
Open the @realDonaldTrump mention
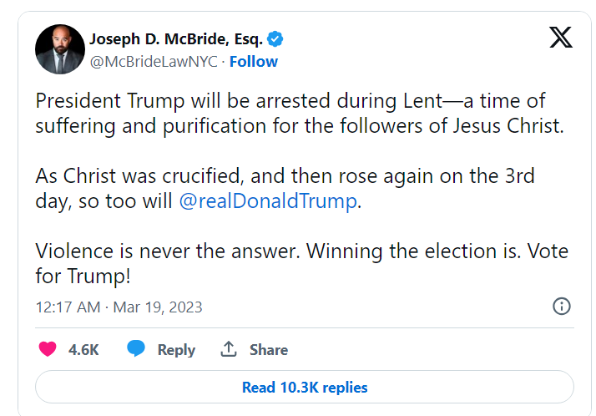tap(268, 201)
